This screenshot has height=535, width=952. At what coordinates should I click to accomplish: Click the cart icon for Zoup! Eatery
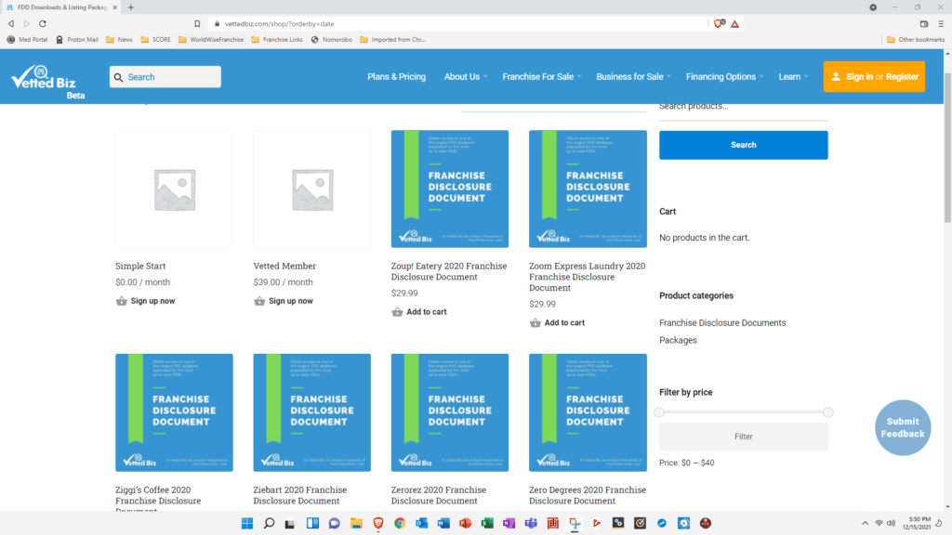(x=397, y=312)
